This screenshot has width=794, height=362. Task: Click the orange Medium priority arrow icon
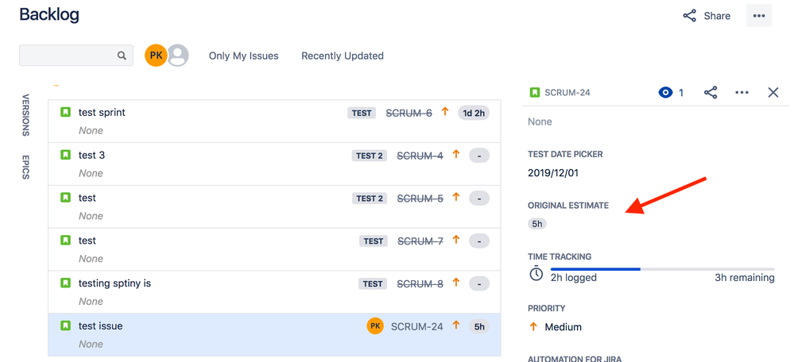click(x=533, y=327)
